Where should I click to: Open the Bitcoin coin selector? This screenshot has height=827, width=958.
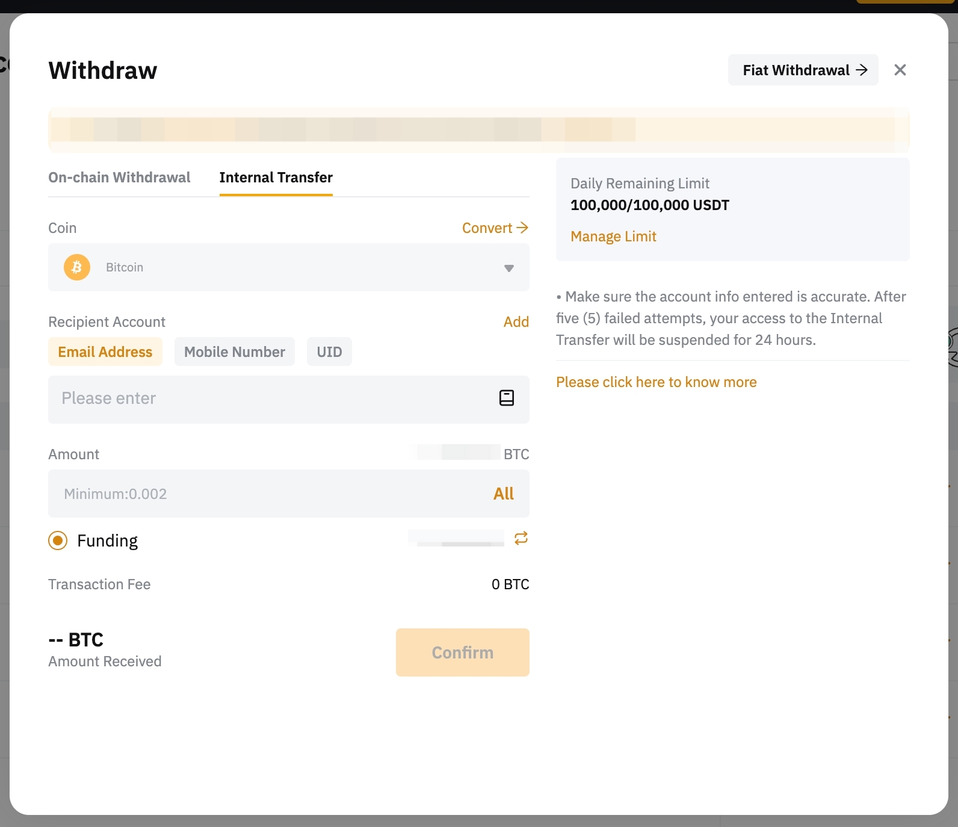289,267
